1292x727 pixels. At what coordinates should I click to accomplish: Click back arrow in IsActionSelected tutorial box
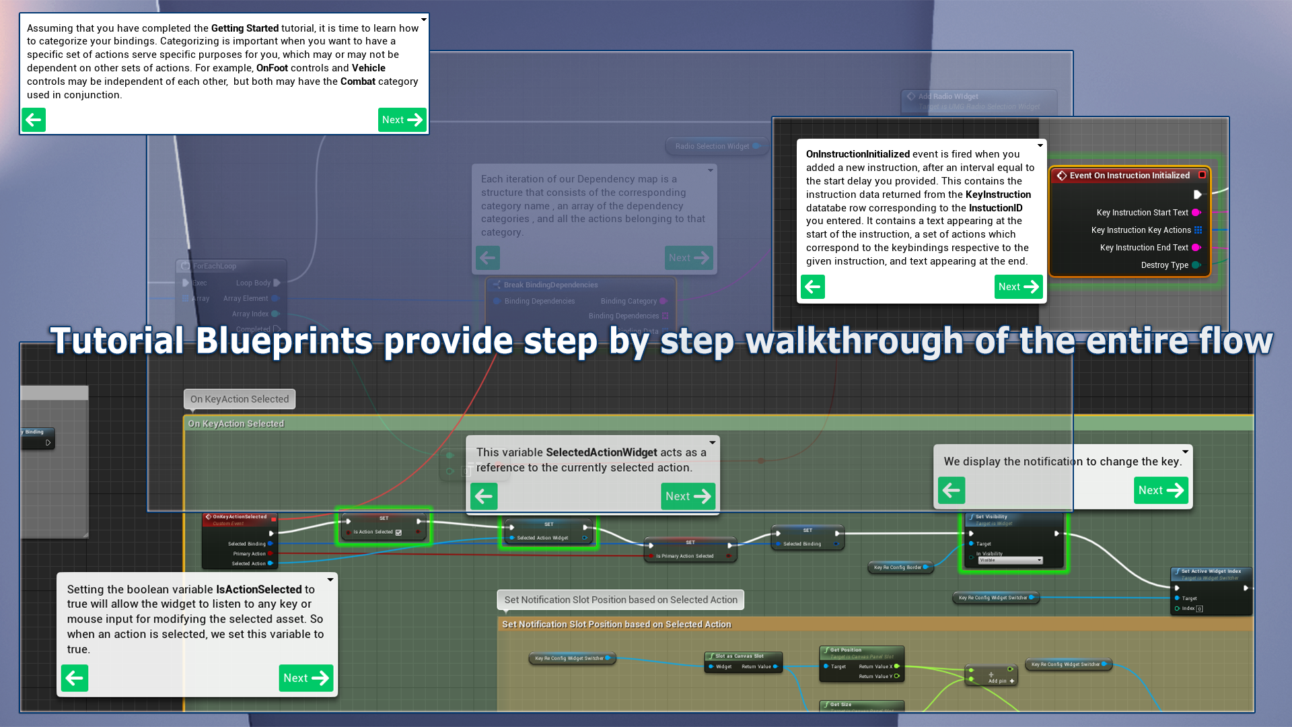[x=75, y=678]
